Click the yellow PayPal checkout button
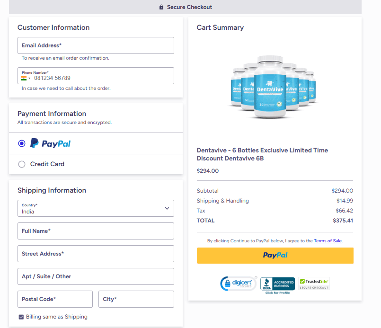Screen dimensions: 381x328 275,256
